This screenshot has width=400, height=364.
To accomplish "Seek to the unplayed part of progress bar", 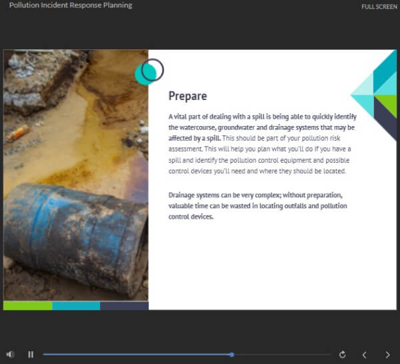I will click(x=280, y=355).
